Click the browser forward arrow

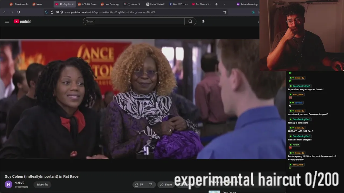[11, 12]
